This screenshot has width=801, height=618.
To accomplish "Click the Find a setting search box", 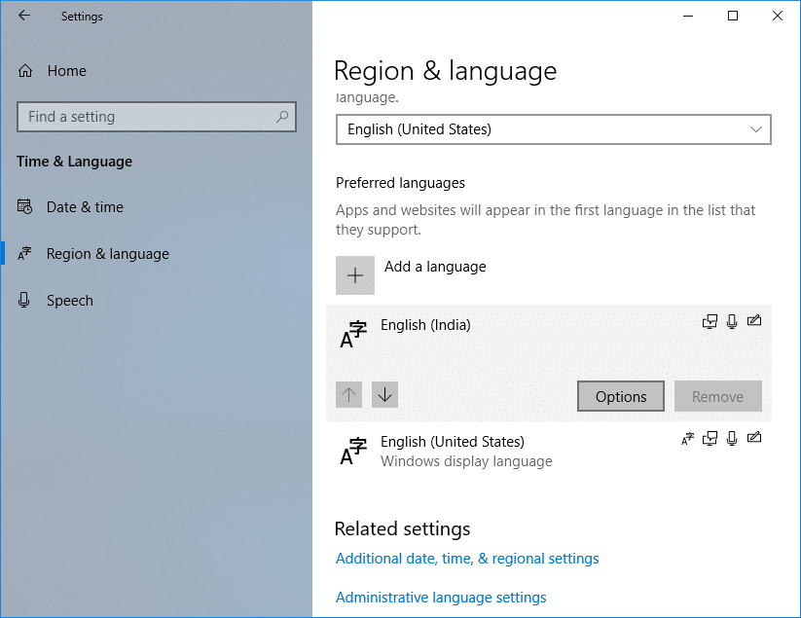I will [x=156, y=116].
